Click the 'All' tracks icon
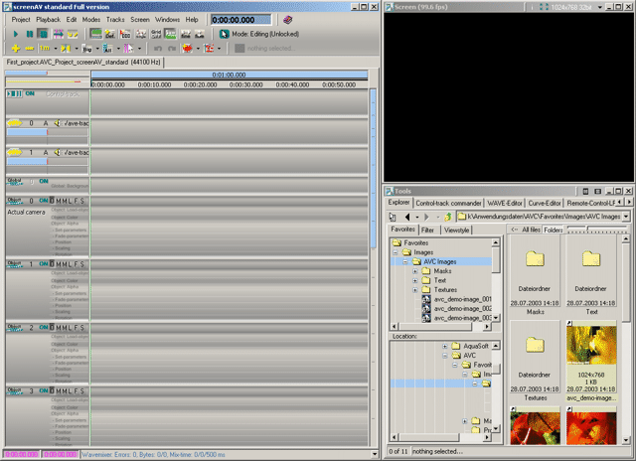The height and width of the screenshot is (461, 636). coord(107,49)
